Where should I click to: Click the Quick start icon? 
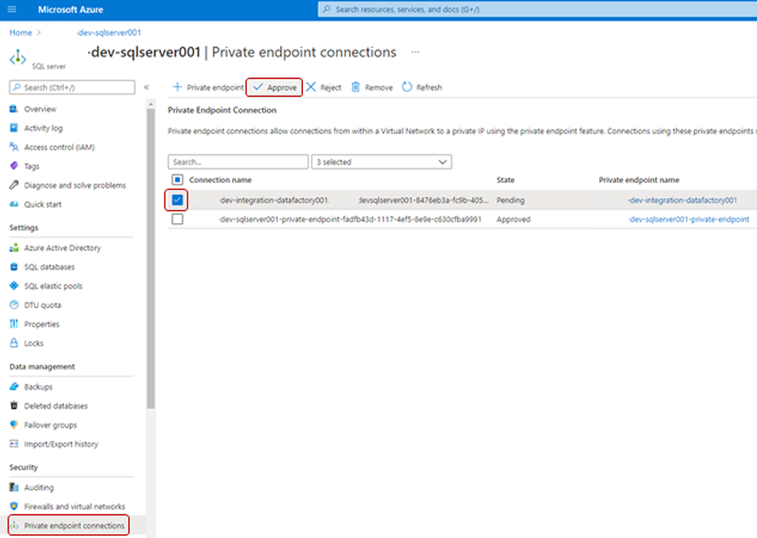(x=14, y=204)
